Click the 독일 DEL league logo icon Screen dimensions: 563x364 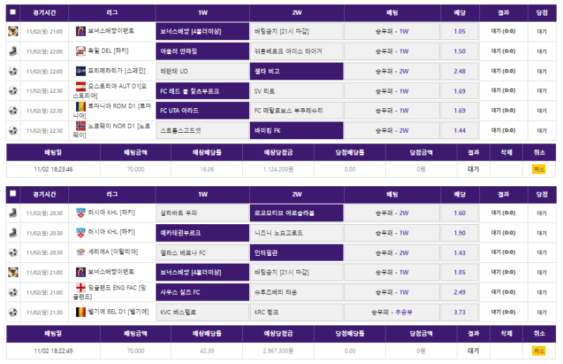[x=81, y=51]
